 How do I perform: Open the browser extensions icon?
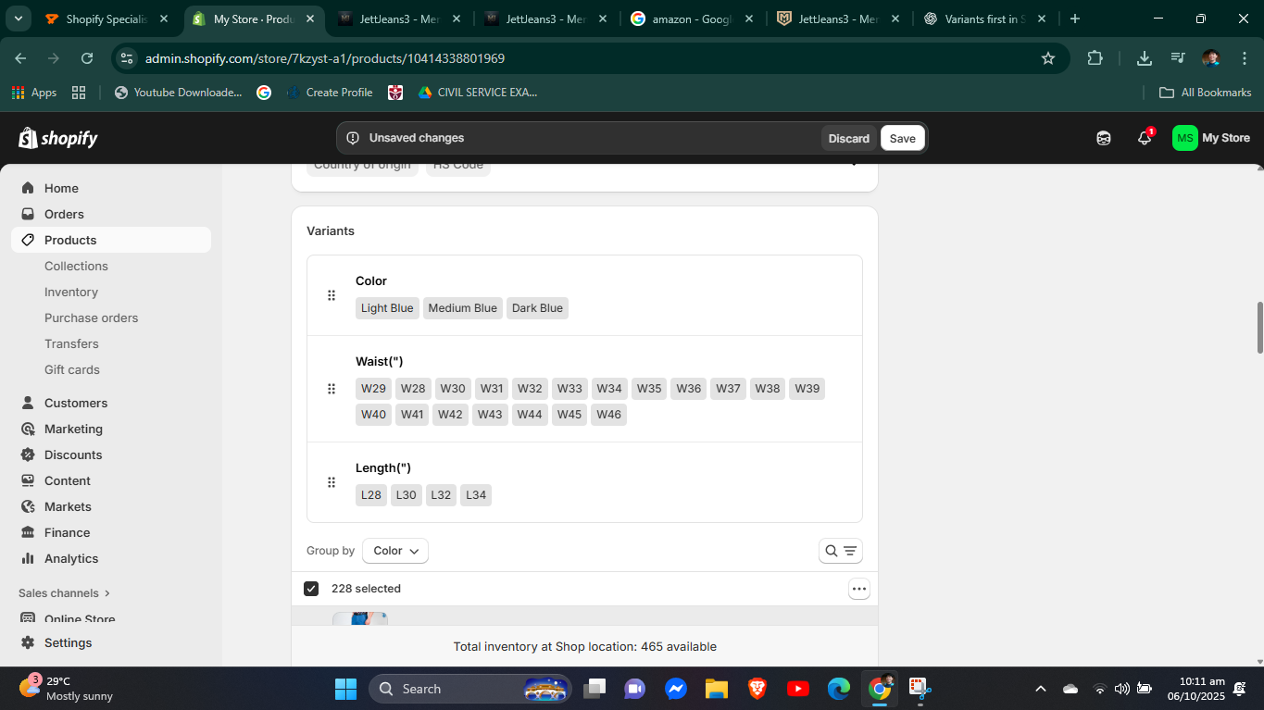coord(1095,58)
